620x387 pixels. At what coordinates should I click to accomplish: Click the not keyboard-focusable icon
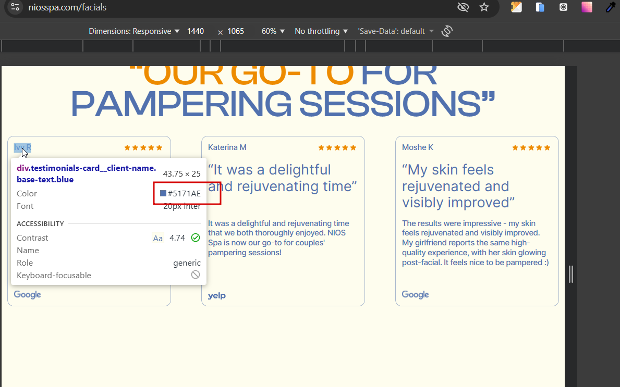click(196, 274)
